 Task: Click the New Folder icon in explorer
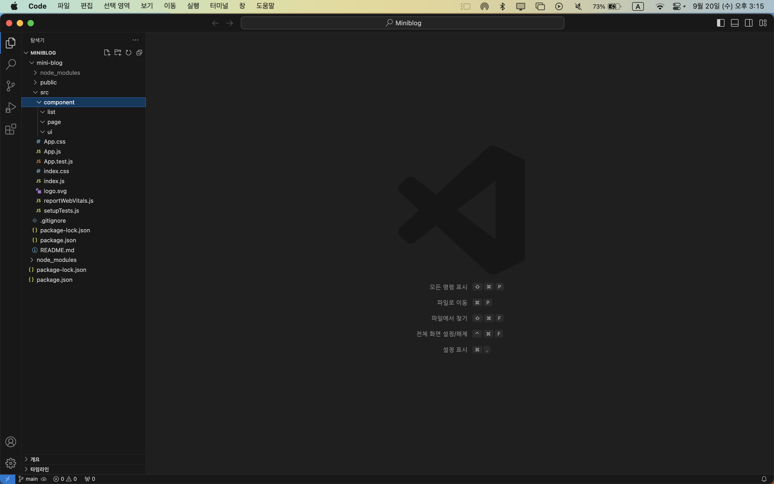pyautogui.click(x=118, y=53)
